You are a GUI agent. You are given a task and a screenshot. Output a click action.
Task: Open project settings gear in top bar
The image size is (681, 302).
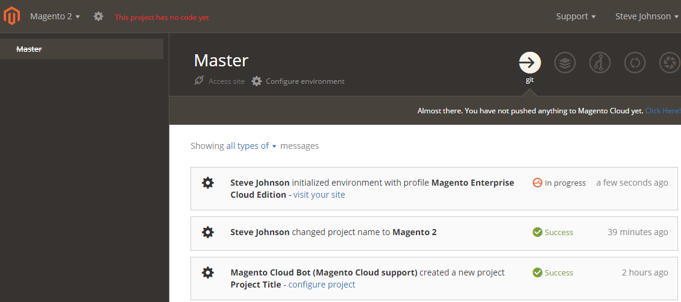click(x=99, y=16)
